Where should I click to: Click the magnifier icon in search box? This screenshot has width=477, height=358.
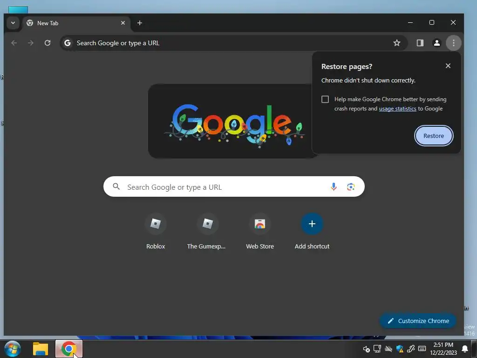116,186
